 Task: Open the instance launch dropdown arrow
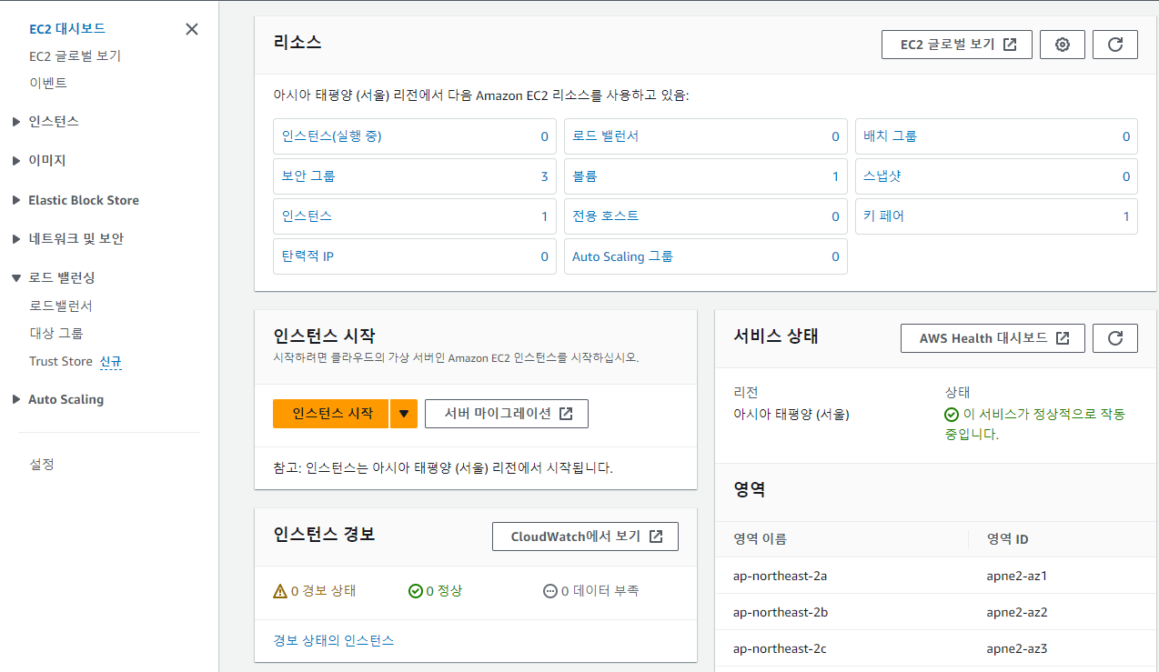tap(404, 414)
